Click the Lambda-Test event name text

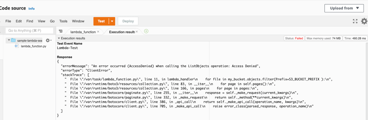(x=67, y=48)
